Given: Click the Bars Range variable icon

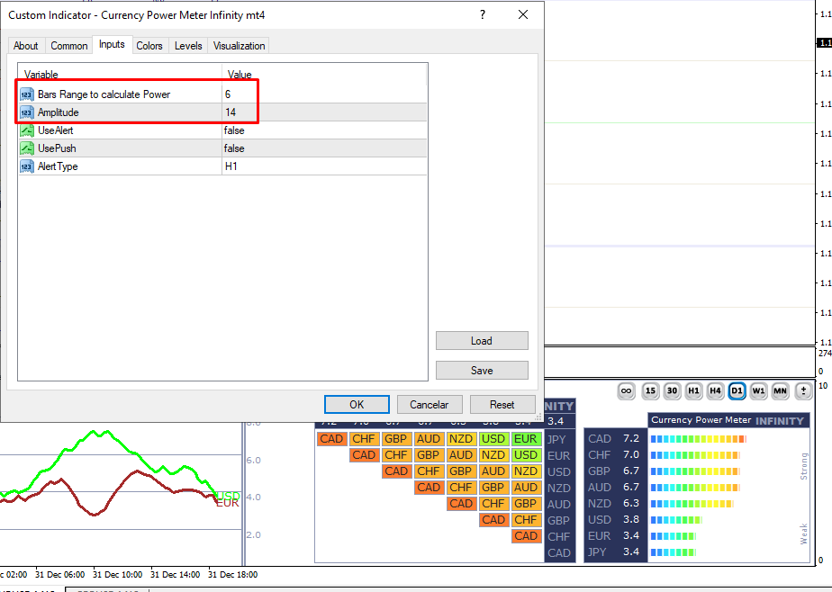Looking at the screenshot, I should coord(26,94).
